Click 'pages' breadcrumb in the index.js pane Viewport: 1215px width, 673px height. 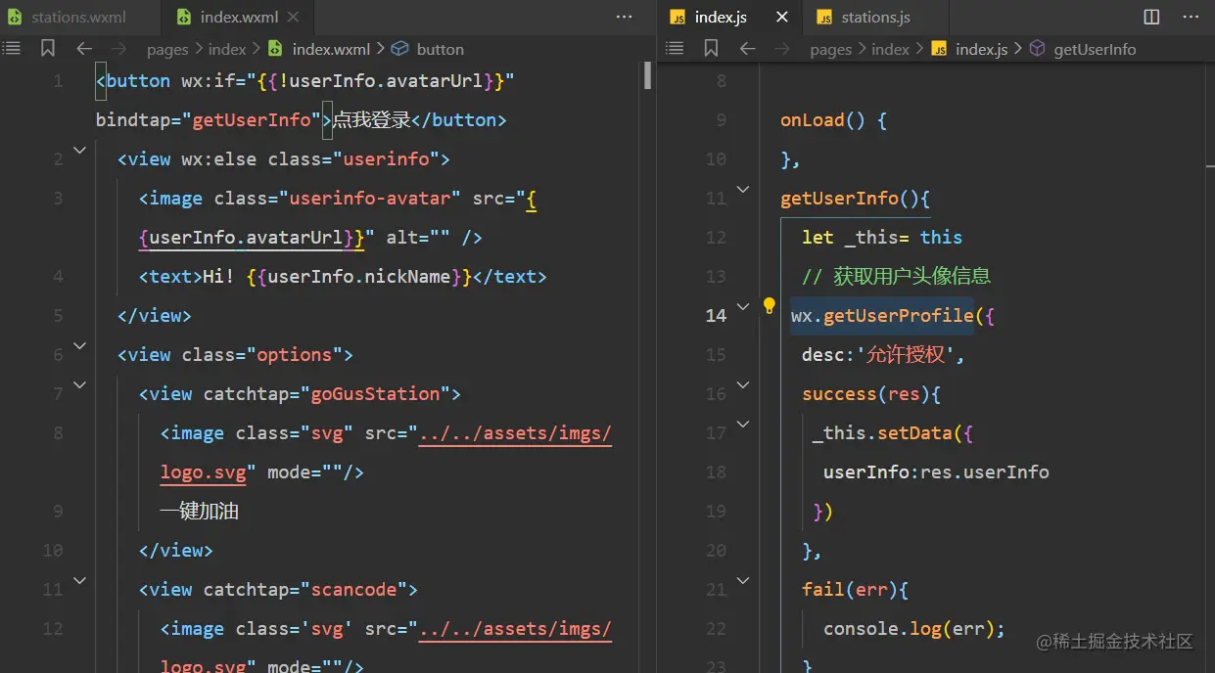coord(831,49)
